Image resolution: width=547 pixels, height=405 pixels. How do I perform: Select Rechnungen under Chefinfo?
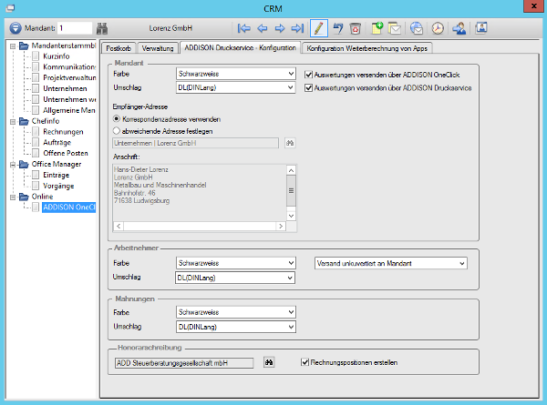(63, 132)
